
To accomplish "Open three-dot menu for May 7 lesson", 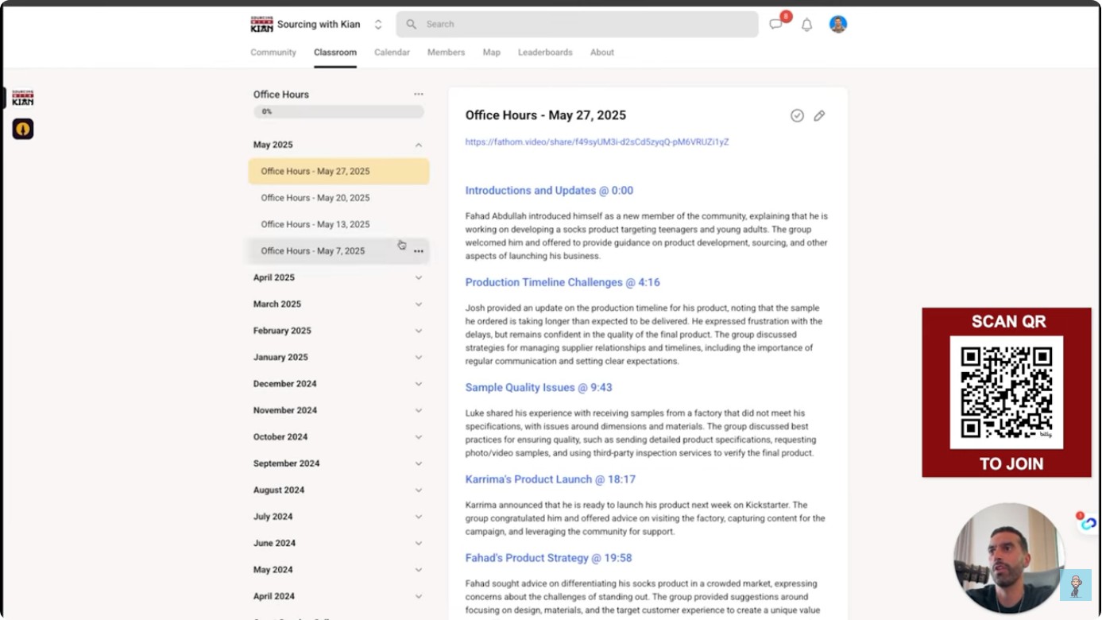I will (x=419, y=251).
